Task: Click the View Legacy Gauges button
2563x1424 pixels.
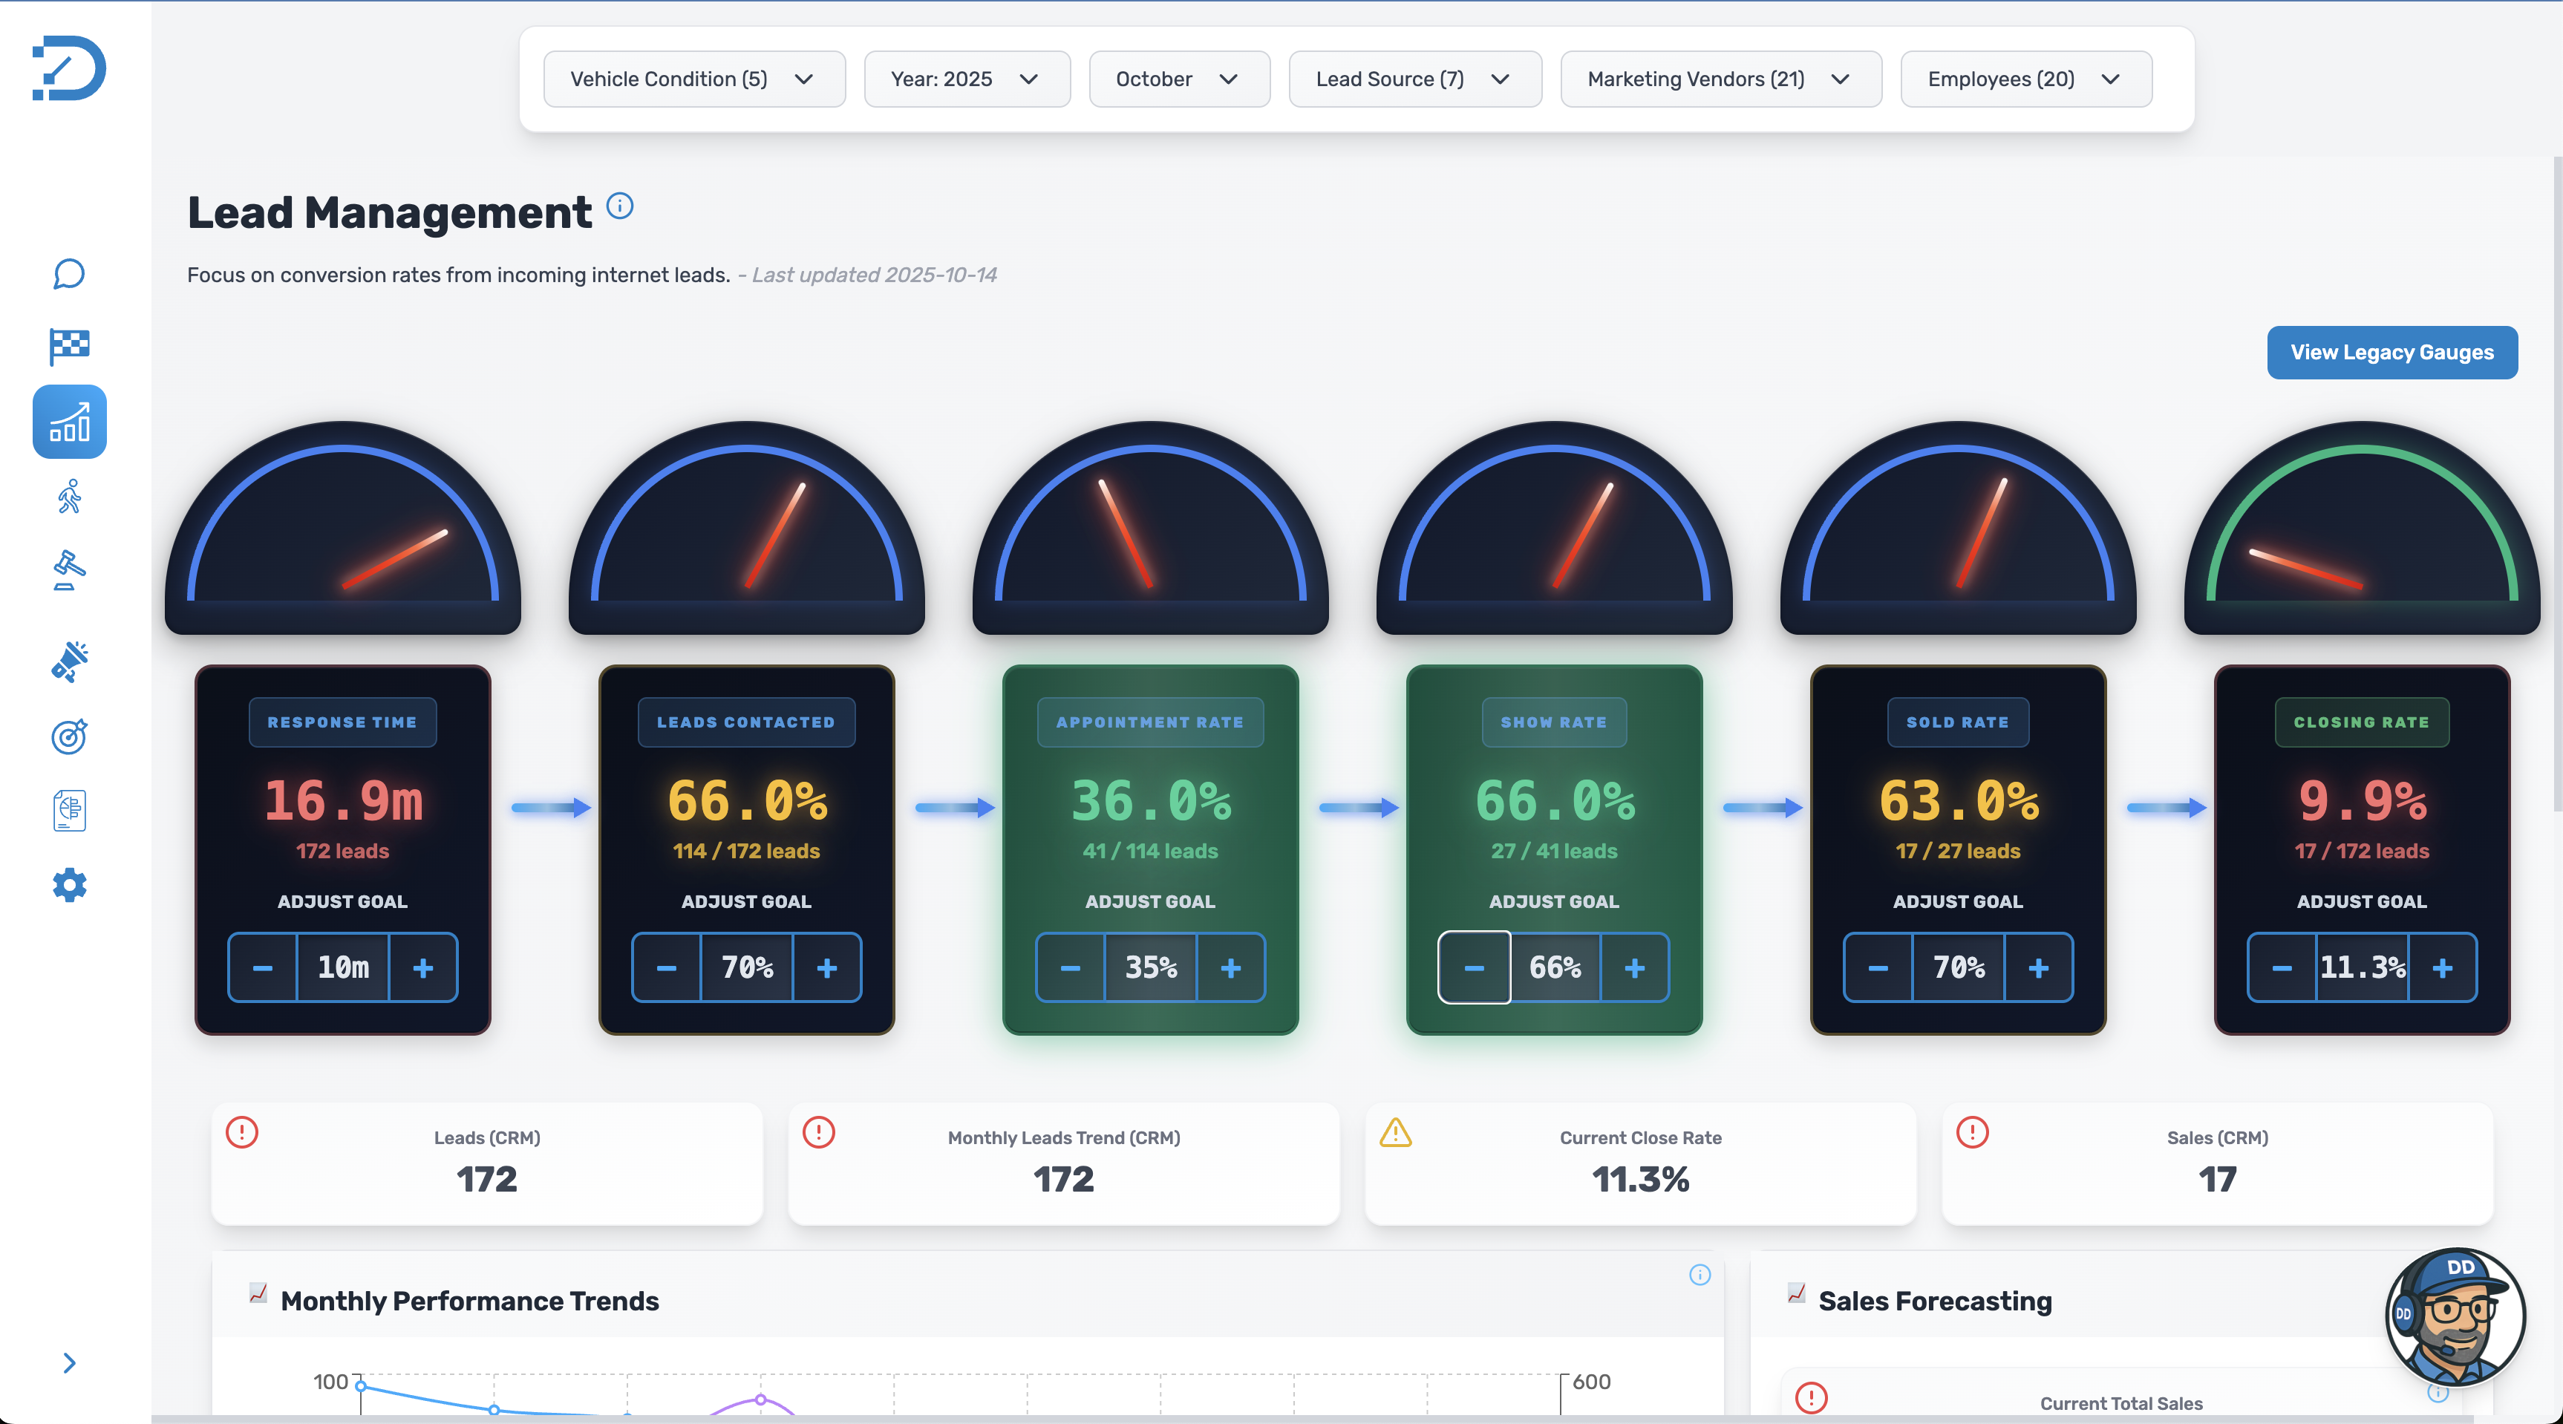Action: click(x=2391, y=352)
